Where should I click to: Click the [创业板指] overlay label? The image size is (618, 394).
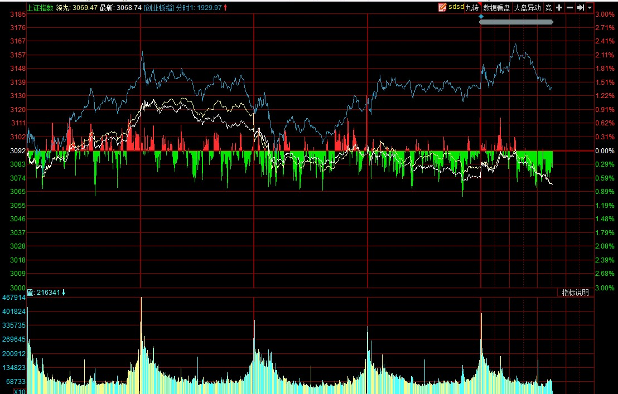(158, 8)
